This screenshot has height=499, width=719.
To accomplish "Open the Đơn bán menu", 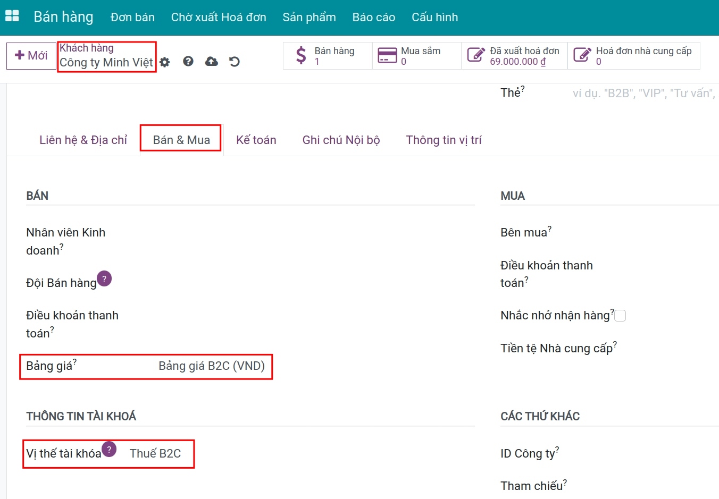I will pyautogui.click(x=132, y=17).
